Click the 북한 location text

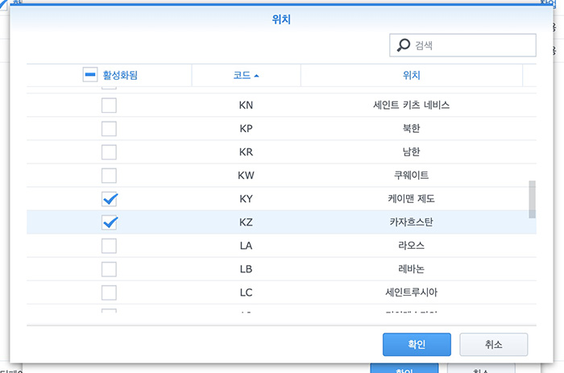tap(411, 128)
